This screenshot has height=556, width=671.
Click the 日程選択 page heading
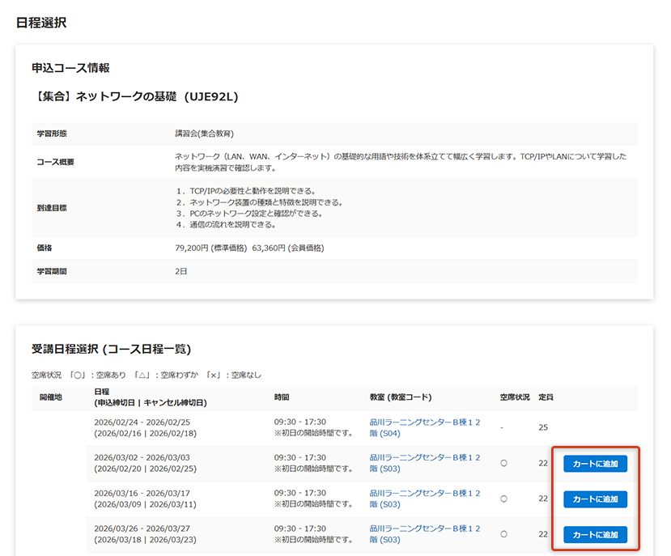point(41,23)
